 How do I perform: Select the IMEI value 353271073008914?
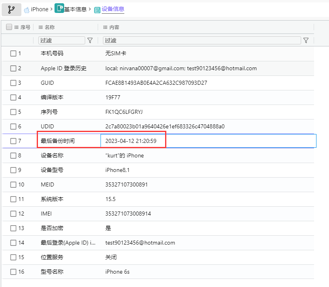click(128, 214)
